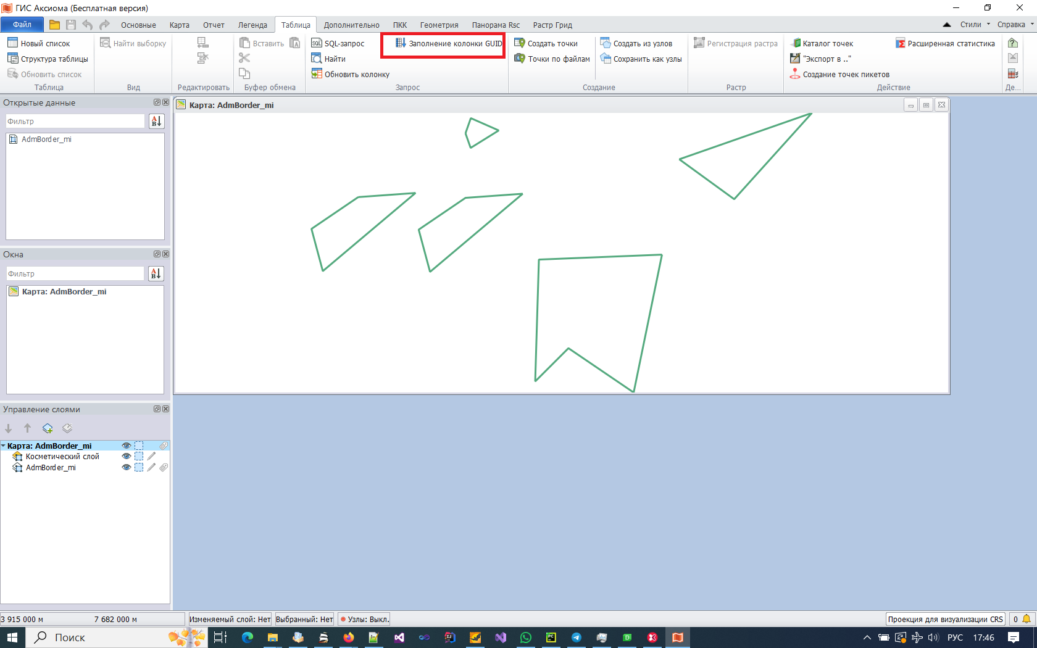Click the open folder icon in quick access
This screenshot has width=1037, height=648.
coord(54,25)
